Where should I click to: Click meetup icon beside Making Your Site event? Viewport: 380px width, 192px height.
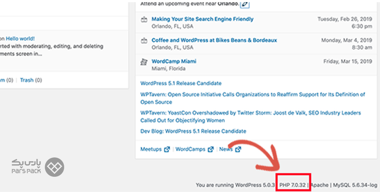[x=144, y=19]
